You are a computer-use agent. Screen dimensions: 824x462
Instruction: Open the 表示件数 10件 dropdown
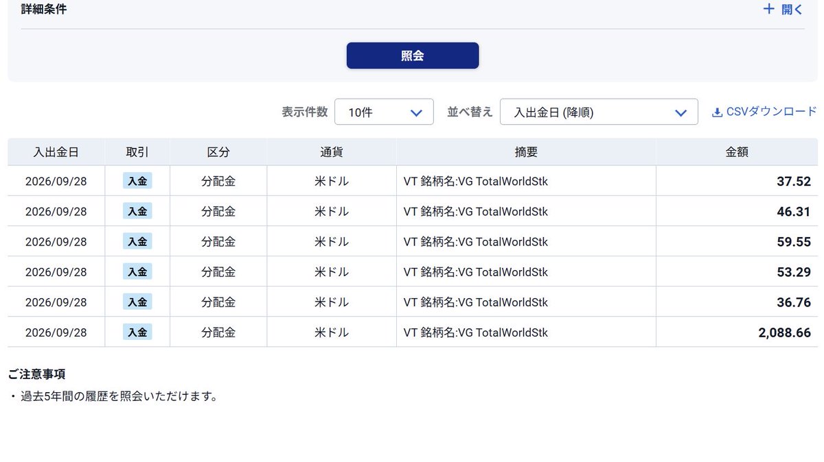pos(384,112)
